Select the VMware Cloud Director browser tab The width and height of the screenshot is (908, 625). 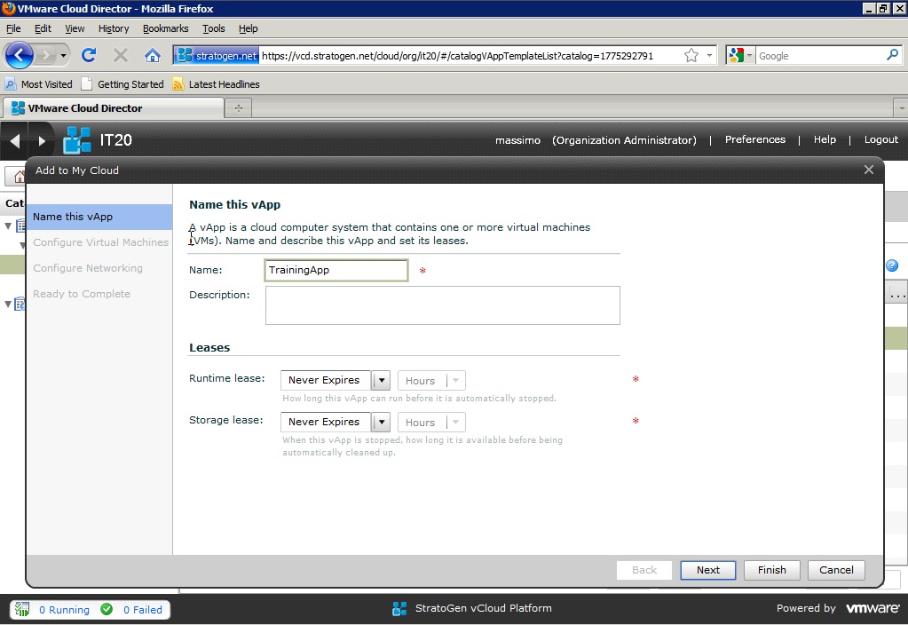(114, 108)
